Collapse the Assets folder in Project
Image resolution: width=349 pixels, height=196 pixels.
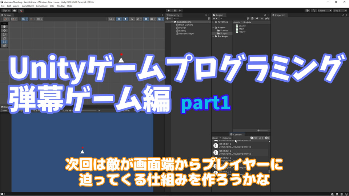pos(213,28)
